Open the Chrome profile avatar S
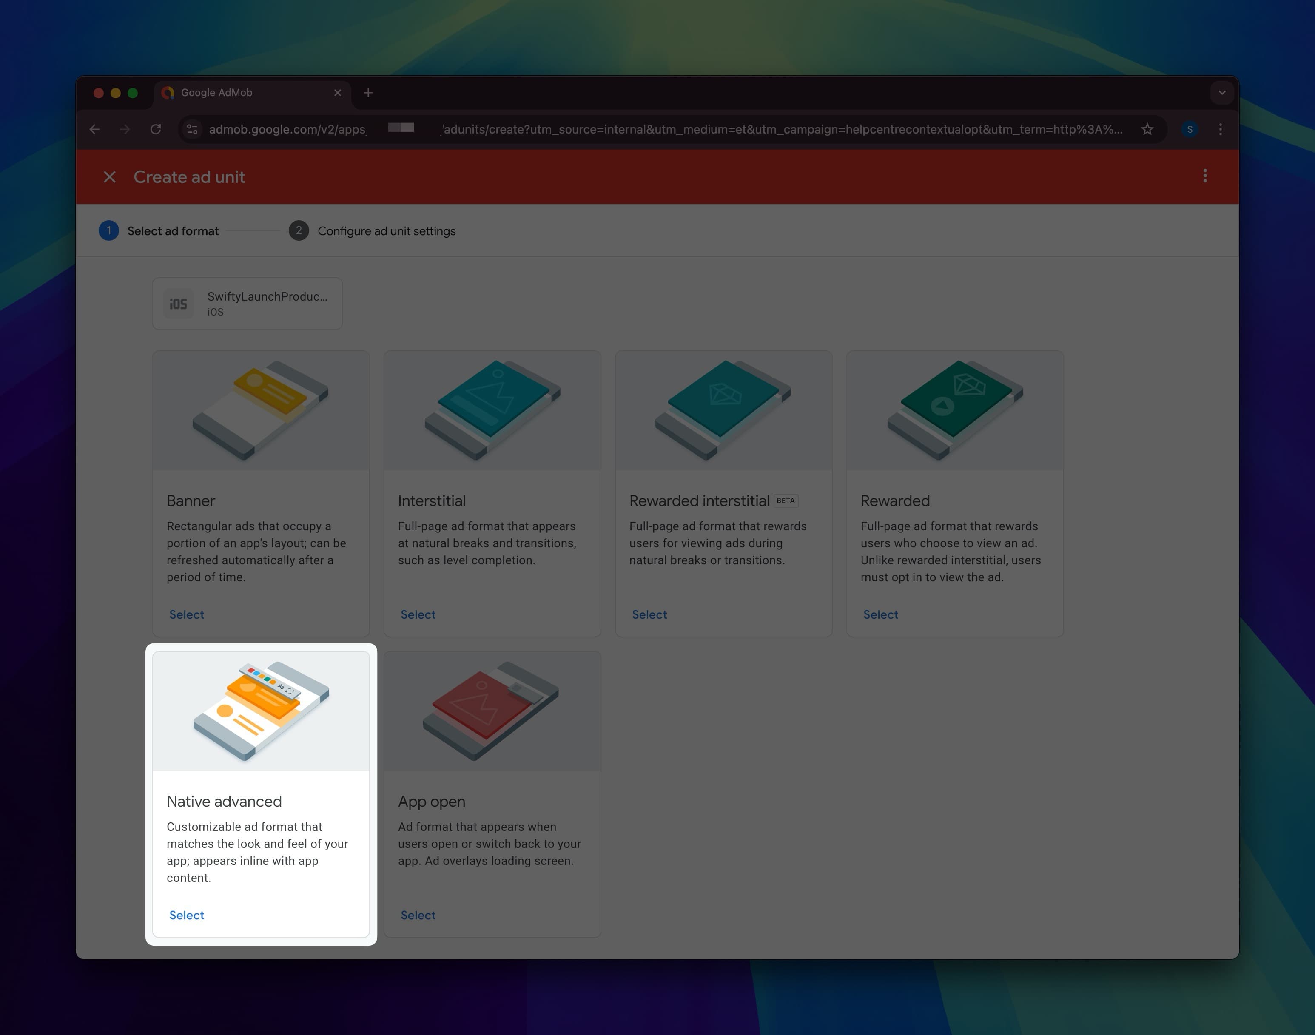The height and width of the screenshot is (1035, 1315). click(1190, 129)
